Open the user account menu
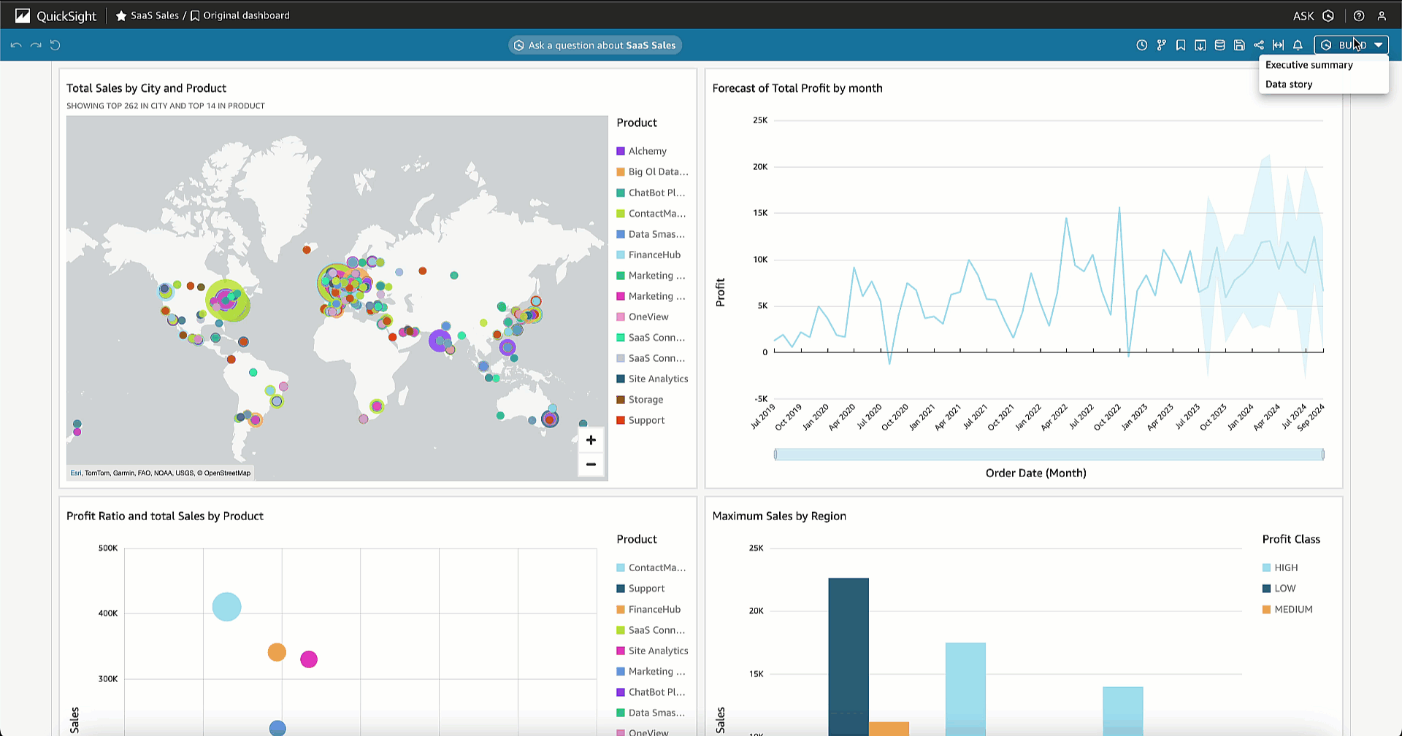 pos(1382,15)
